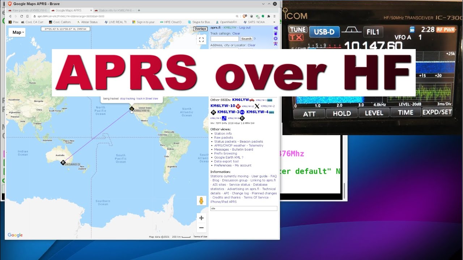Open the OpenWebRX bookmark
Screen dimensions: 463x260
pyautogui.click(x=227, y=22)
